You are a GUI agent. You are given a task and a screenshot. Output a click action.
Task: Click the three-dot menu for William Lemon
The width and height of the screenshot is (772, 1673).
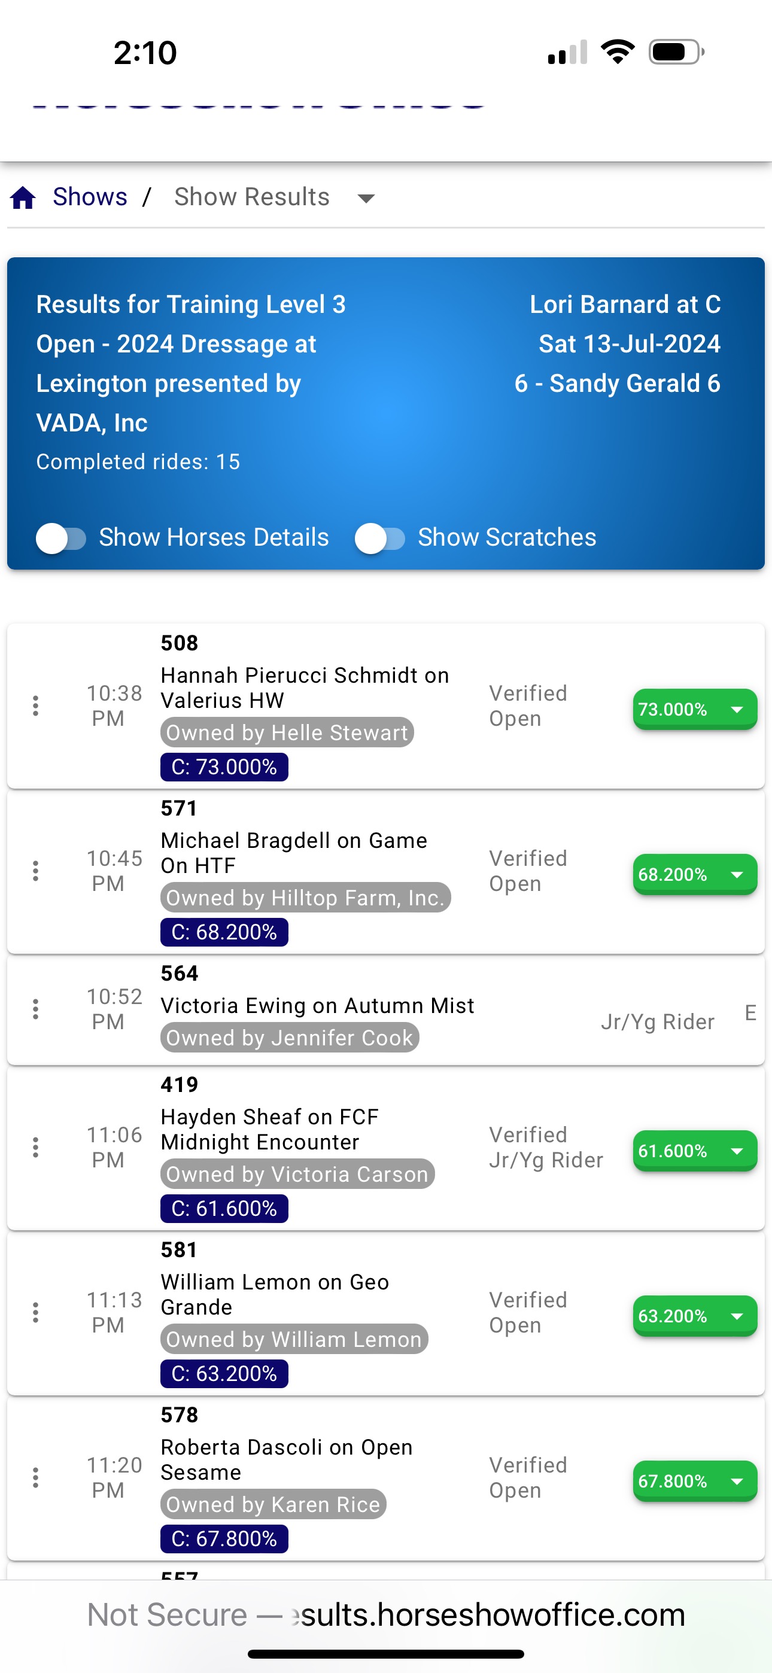pyautogui.click(x=36, y=1313)
